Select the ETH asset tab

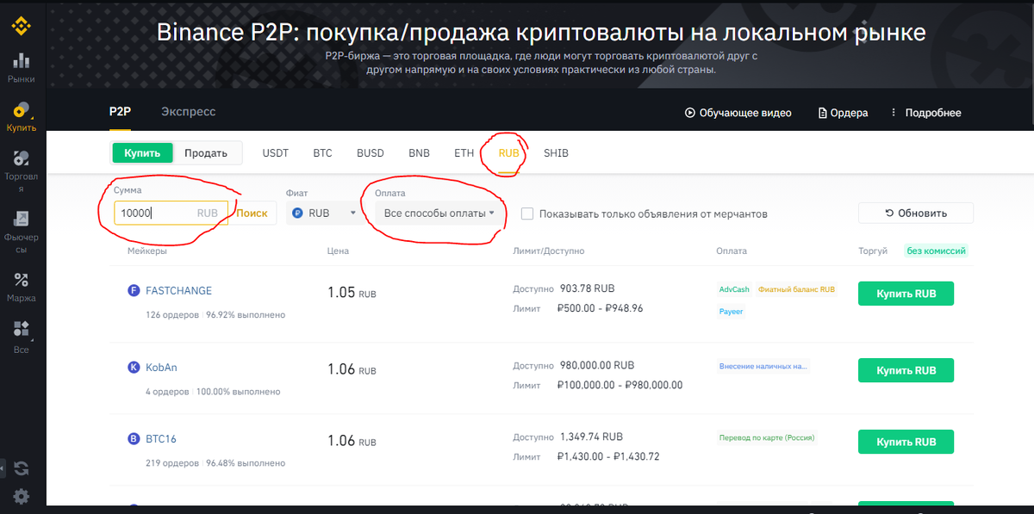click(x=464, y=153)
